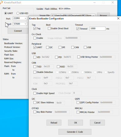
Task: Check the USB String Pointer checkbox
Action: [x=79, y=57]
